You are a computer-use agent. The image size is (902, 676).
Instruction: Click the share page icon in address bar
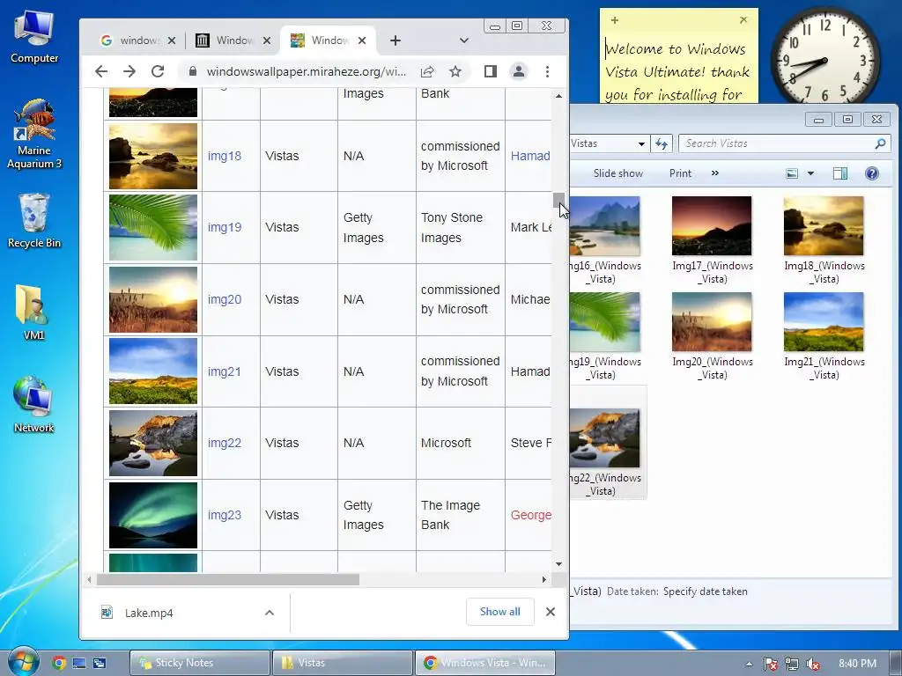pos(427,71)
